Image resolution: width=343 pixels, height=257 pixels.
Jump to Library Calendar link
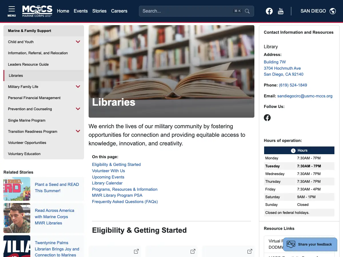107,183
